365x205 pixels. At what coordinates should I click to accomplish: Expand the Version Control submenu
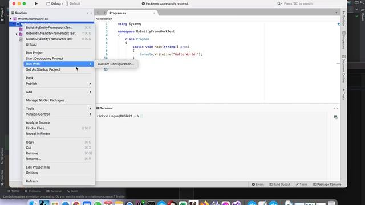pyautogui.click(x=58, y=114)
